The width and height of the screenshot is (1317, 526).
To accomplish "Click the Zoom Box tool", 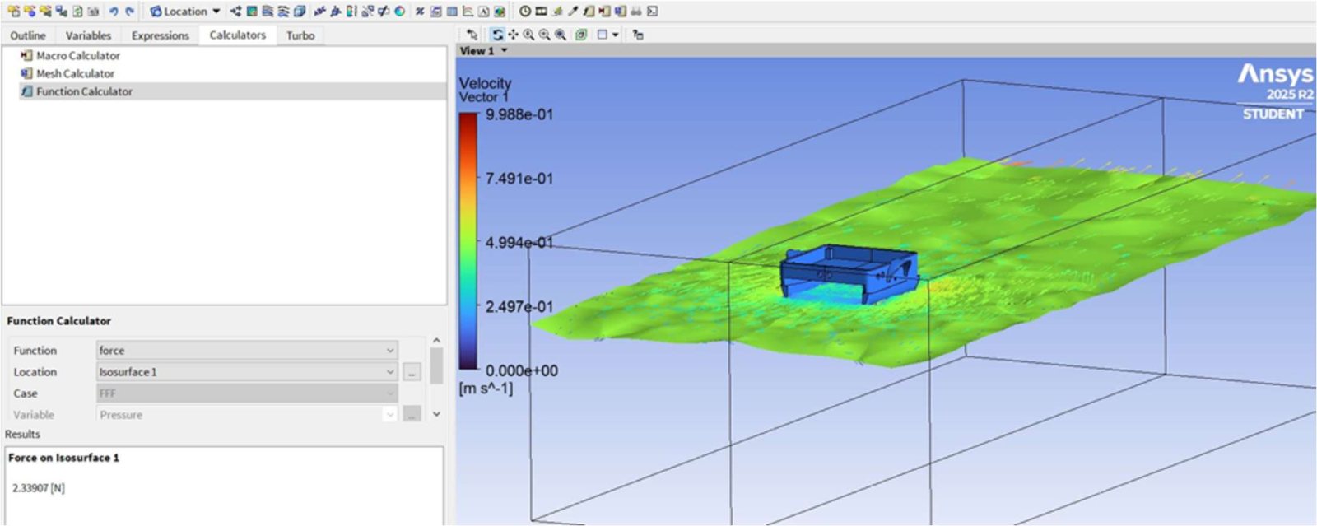I will tap(544, 35).
